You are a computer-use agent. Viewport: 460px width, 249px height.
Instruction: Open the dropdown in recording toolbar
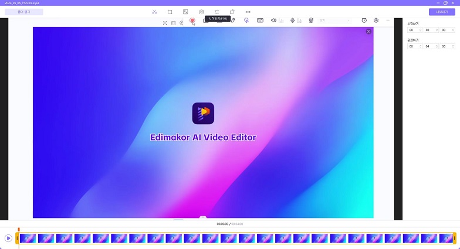[335, 21]
